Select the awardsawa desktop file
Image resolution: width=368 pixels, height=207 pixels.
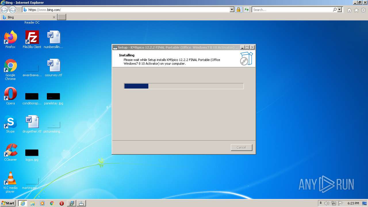32,70
